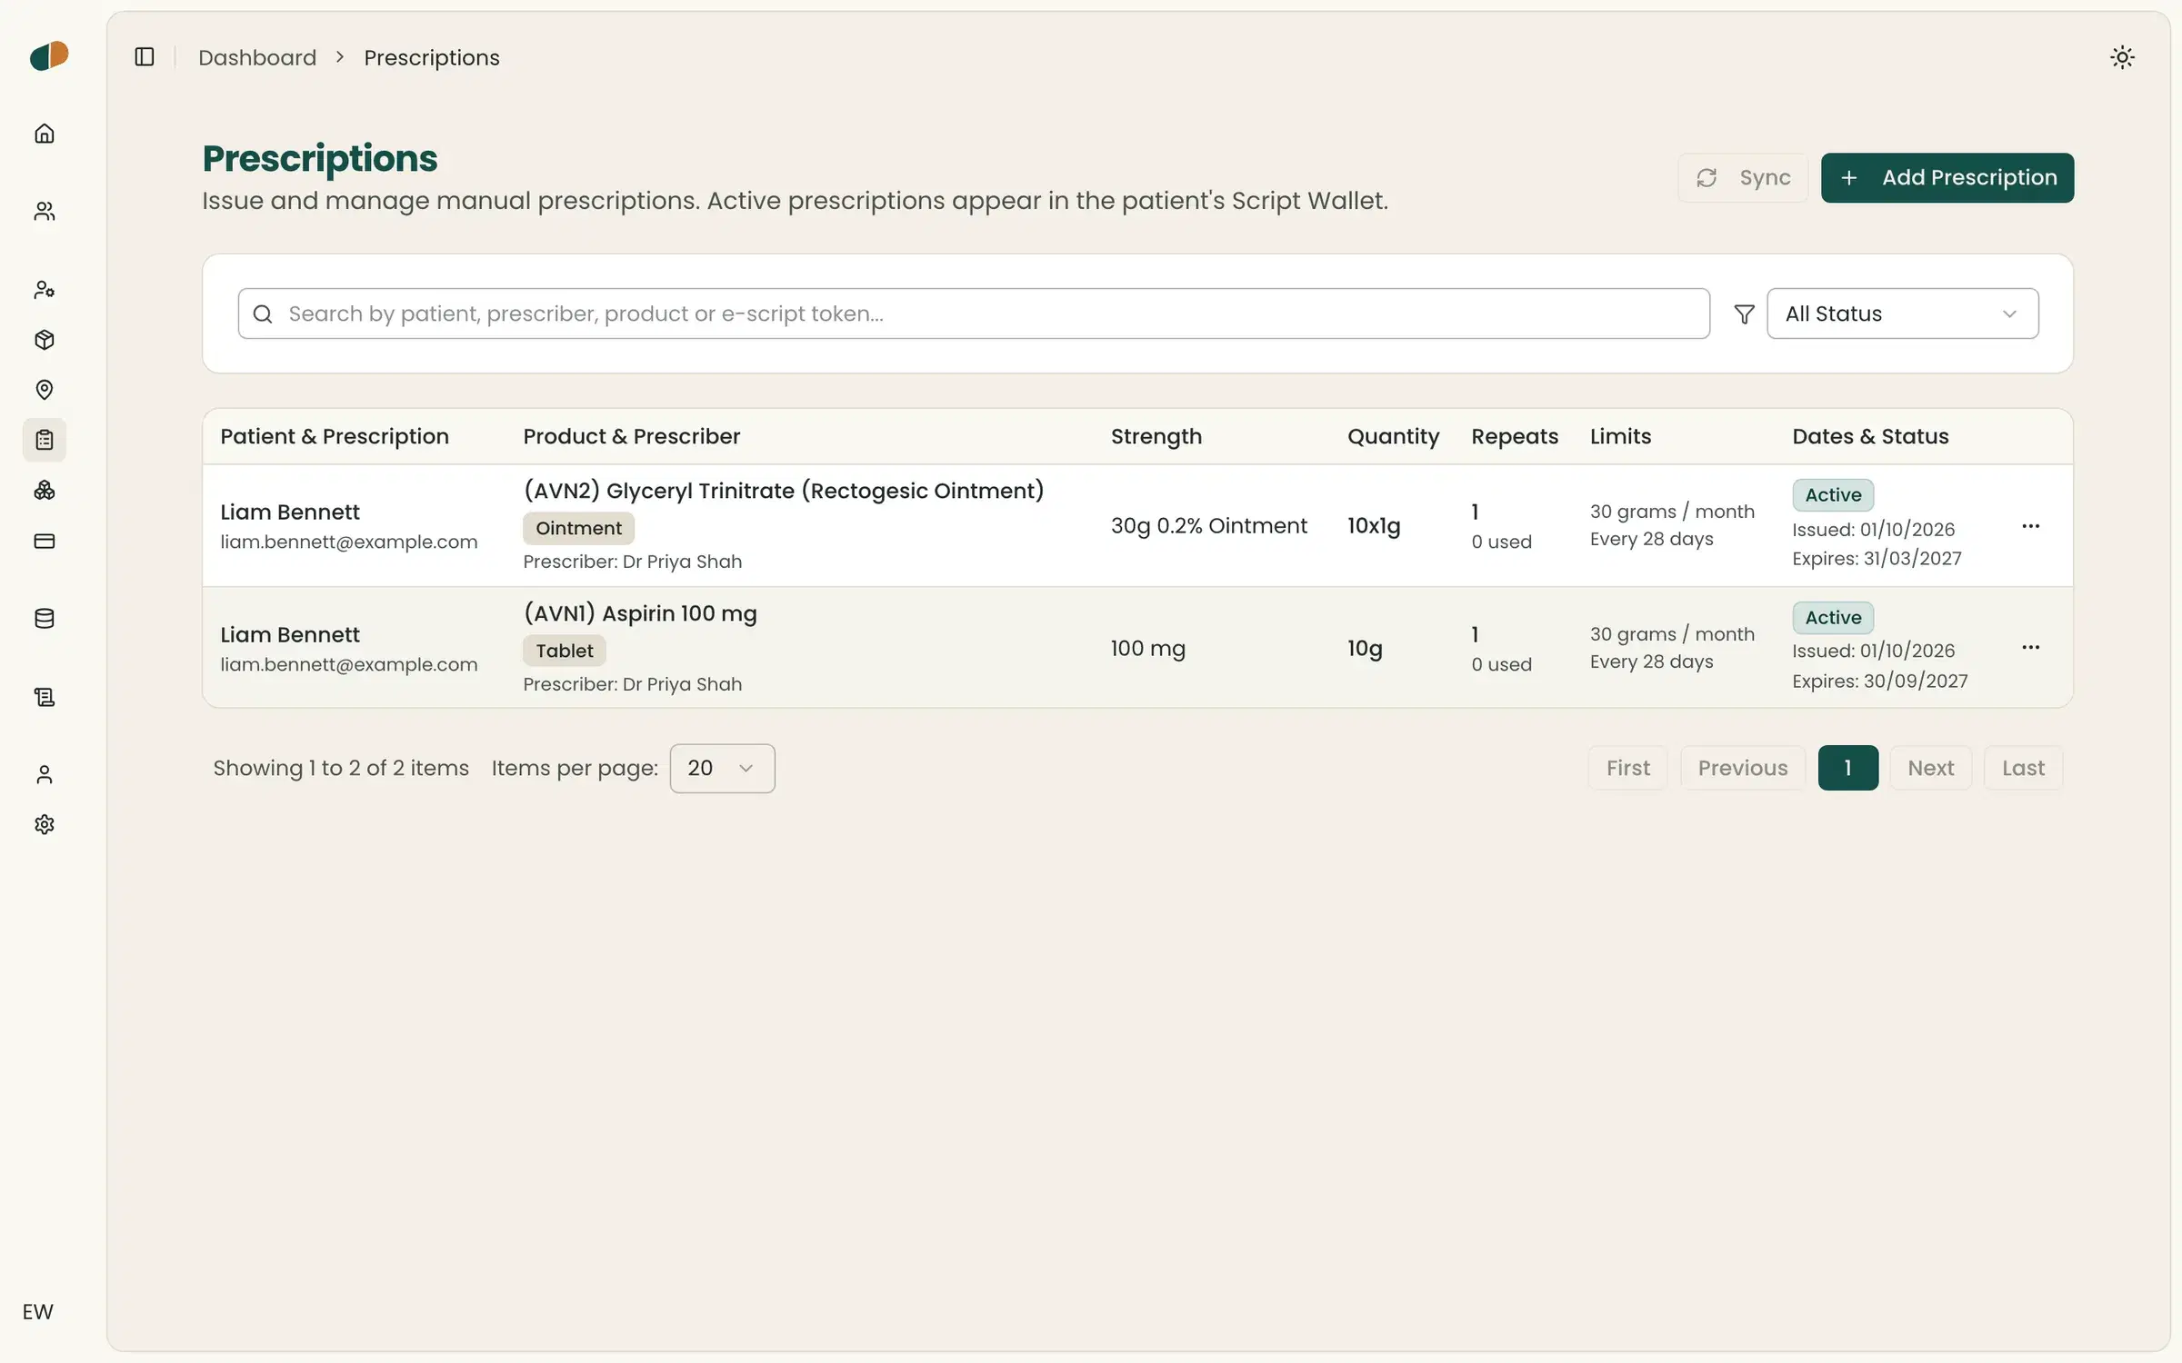Click Add Prescription button

click(x=1947, y=177)
